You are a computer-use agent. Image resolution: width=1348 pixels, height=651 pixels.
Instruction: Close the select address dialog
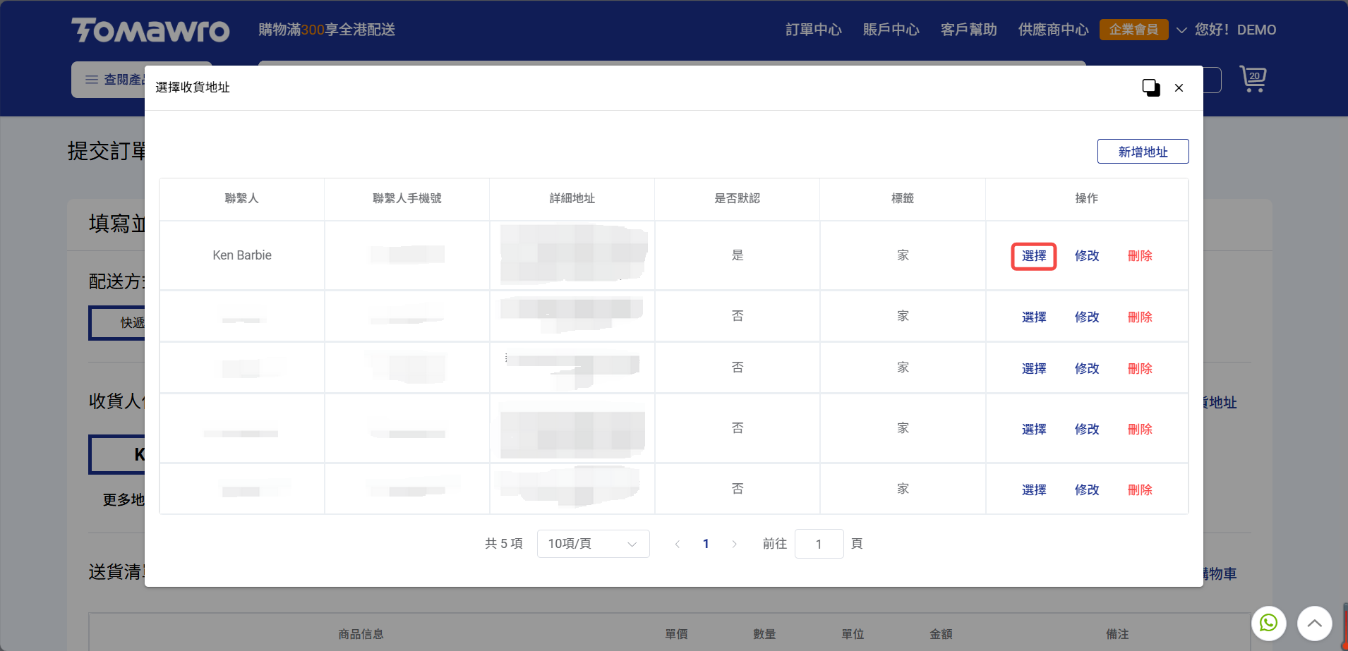click(x=1179, y=87)
